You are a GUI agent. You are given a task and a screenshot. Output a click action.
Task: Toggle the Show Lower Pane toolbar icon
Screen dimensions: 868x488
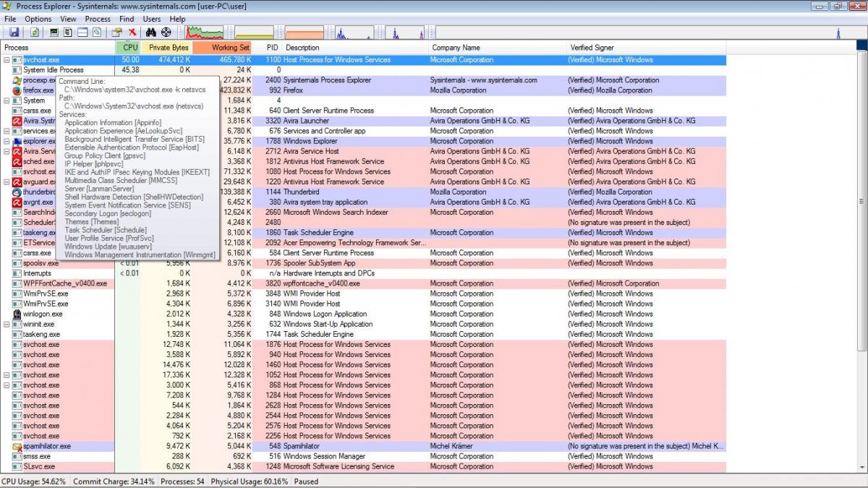[82, 33]
